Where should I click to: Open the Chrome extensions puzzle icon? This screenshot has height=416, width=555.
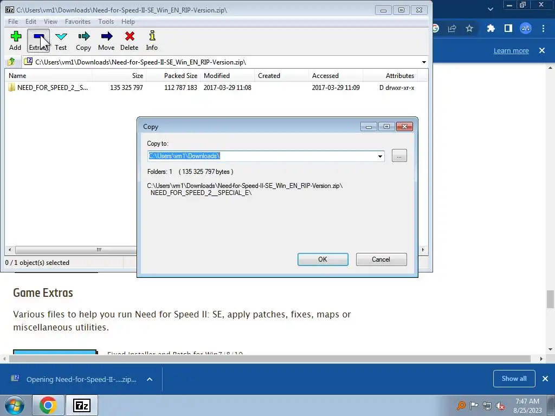(491, 28)
